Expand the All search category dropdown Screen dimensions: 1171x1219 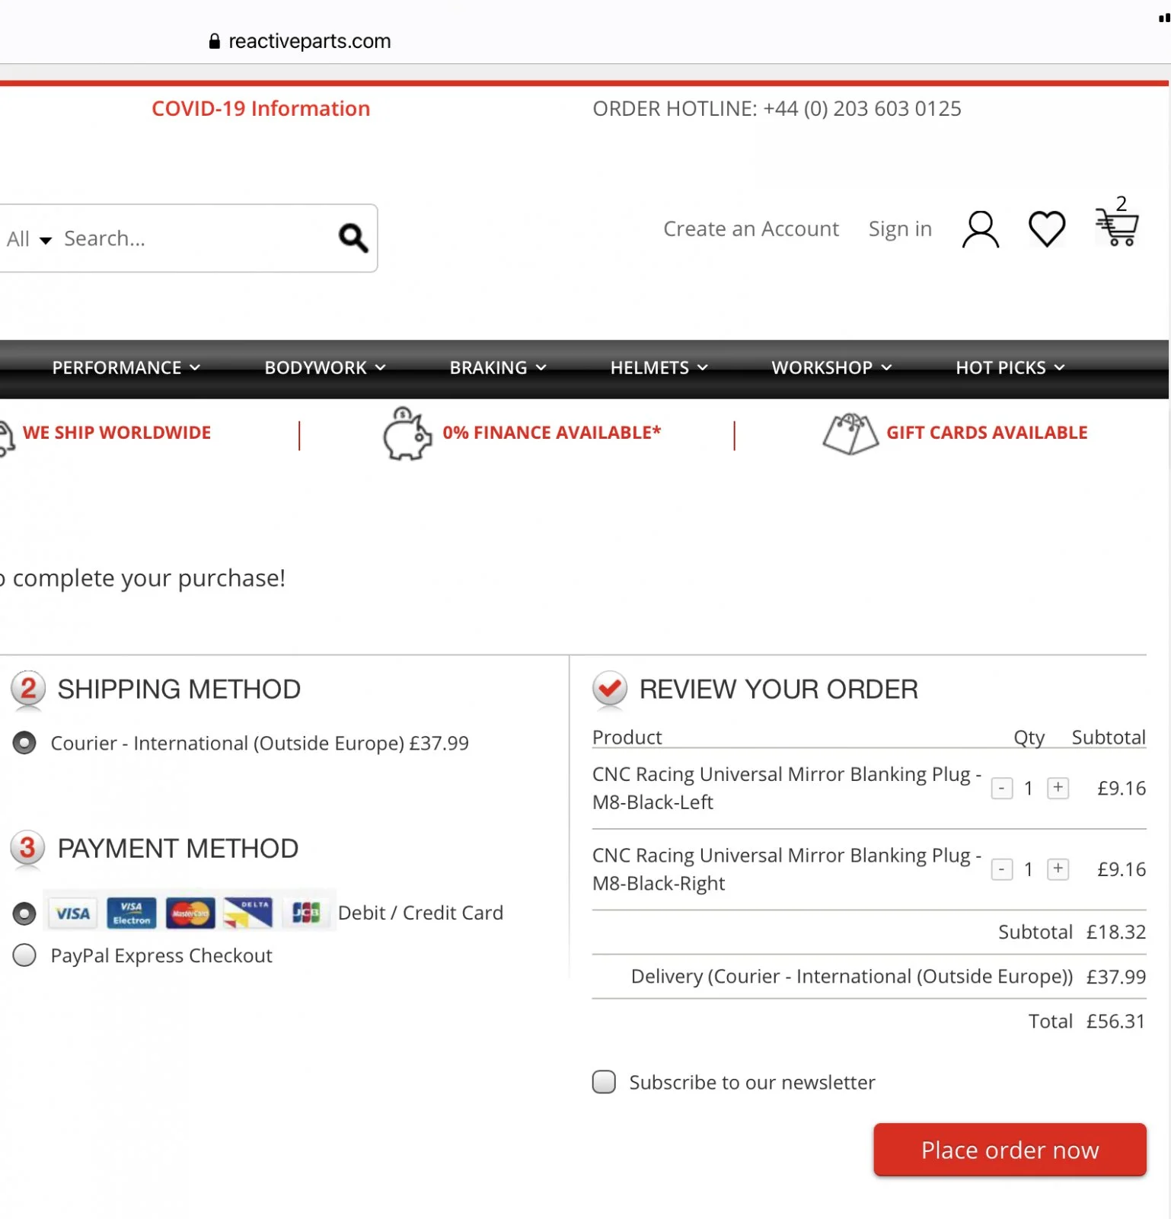click(x=29, y=239)
